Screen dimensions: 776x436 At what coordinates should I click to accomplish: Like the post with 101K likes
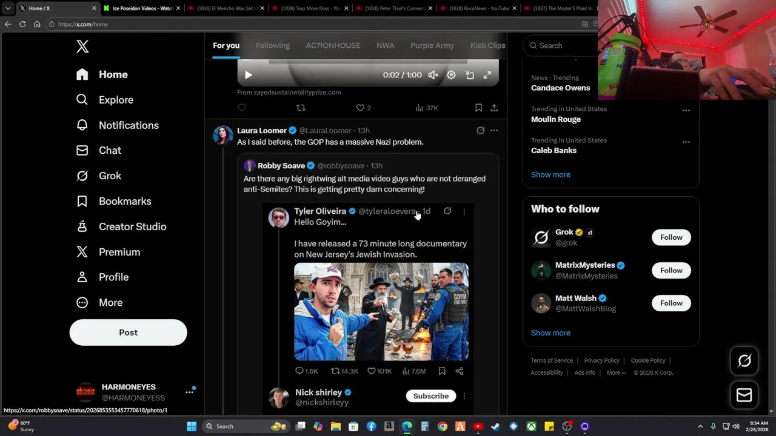(x=379, y=371)
